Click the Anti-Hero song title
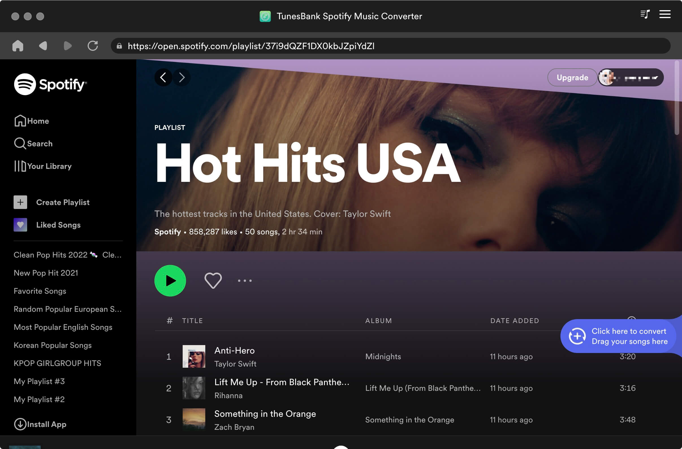682x449 pixels. click(234, 350)
